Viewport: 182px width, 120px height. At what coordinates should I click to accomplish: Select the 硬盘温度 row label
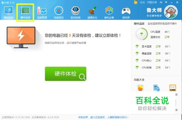pos(146,53)
